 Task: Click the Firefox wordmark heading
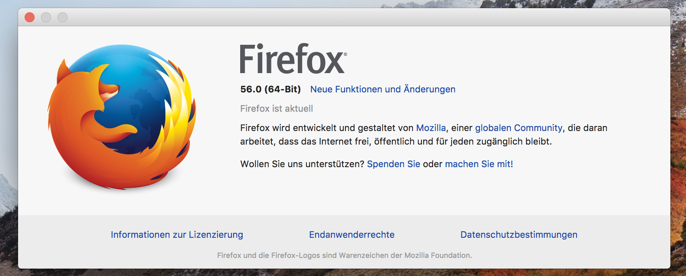[x=293, y=59]
